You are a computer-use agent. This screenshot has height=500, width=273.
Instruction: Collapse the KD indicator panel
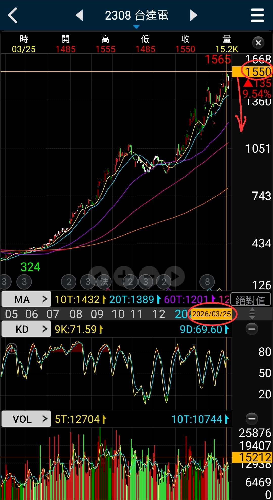(x=252, y=329)
